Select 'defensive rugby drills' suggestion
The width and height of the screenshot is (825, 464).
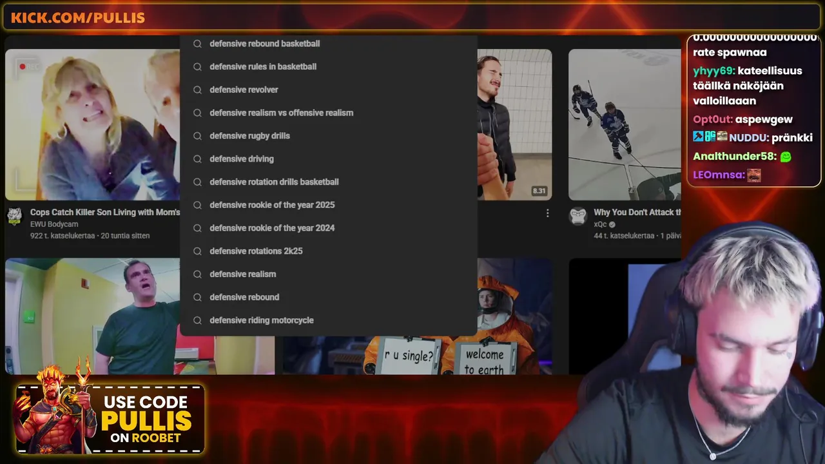[x=328, y=136]
